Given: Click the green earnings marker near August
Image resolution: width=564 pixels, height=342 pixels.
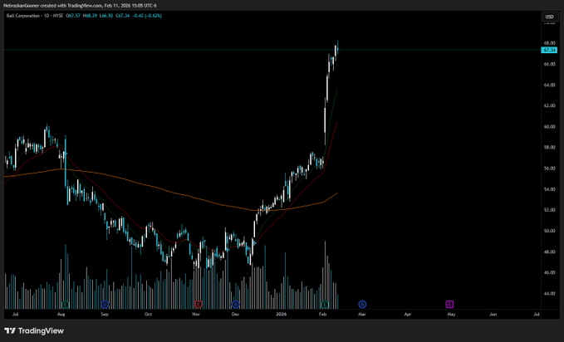Looking at the screenshot, I should 65,305.
